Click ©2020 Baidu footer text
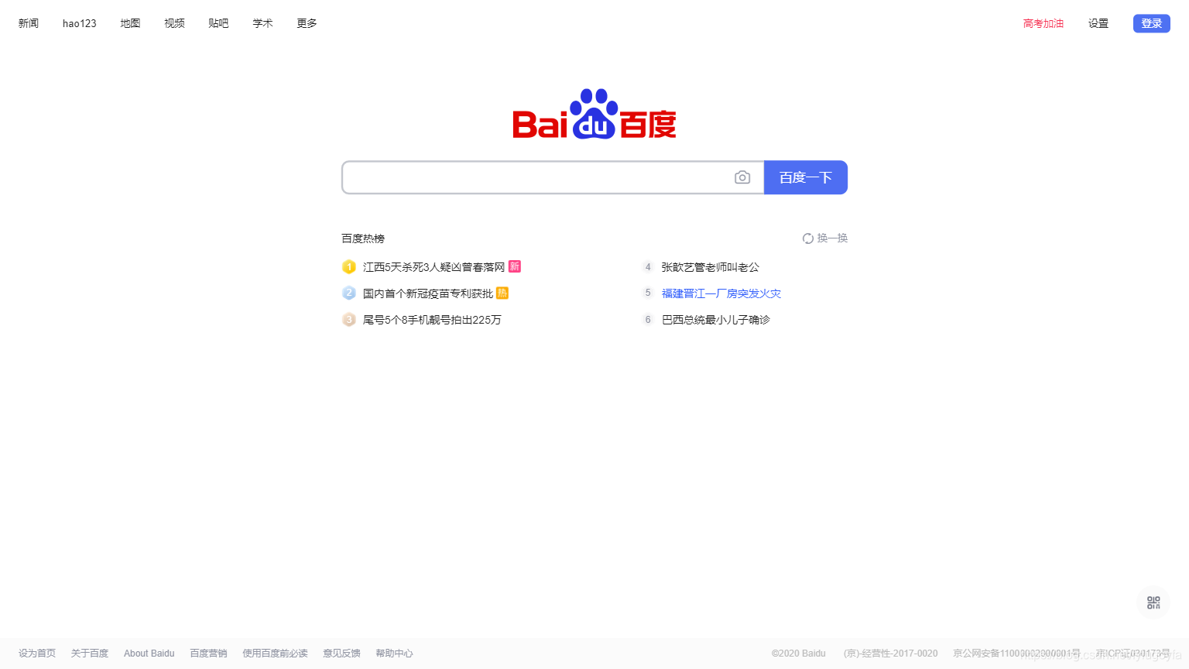 click(x=799, y=654)
